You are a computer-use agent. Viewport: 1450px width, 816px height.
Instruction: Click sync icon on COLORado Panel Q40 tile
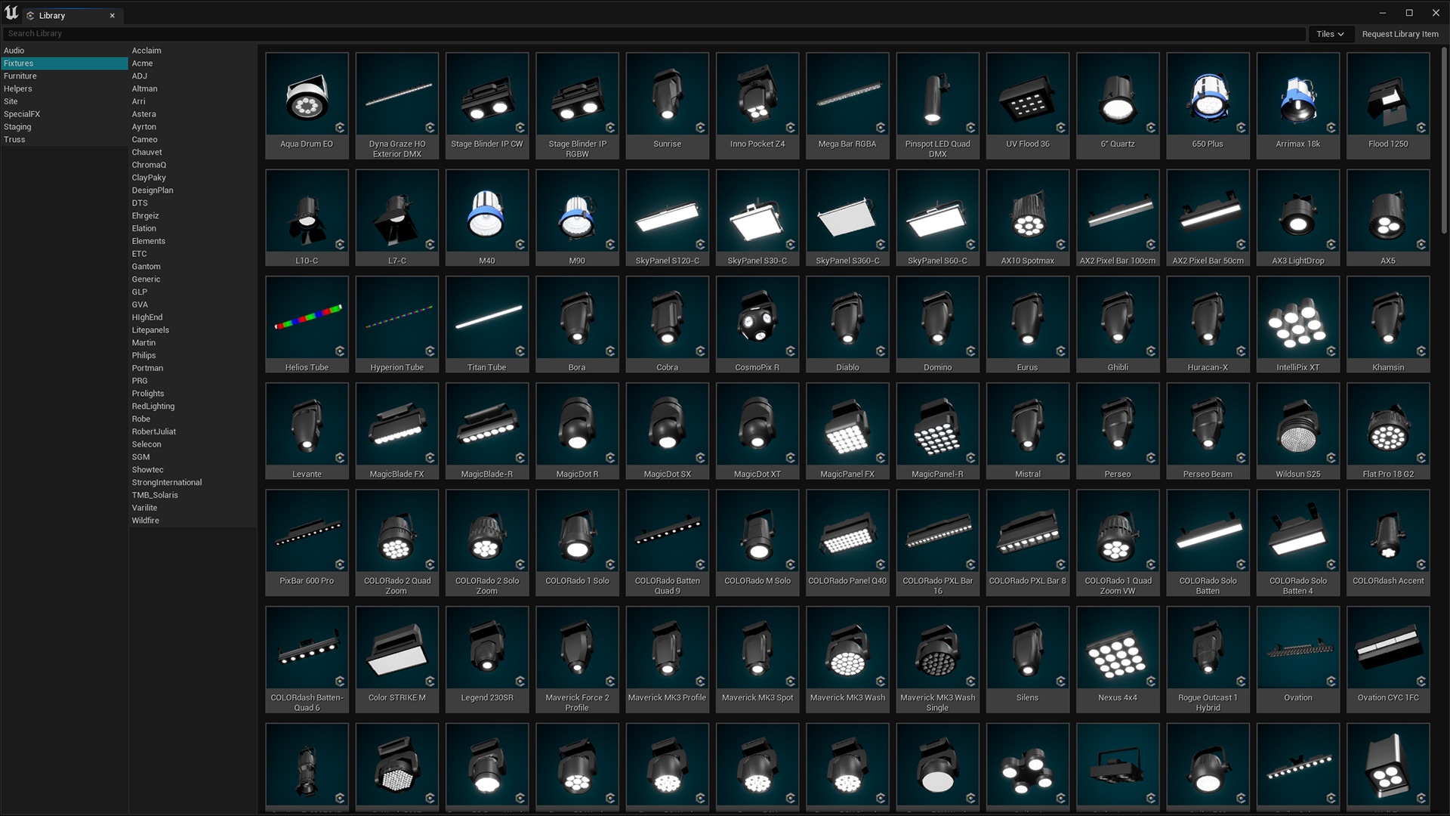coord(881,564)
